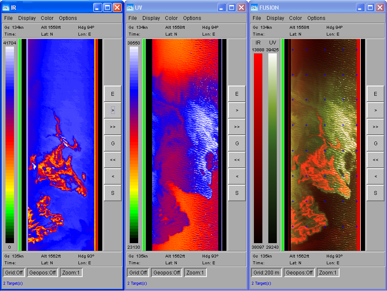
Task: Click the UV window title bar icon
Action: (130, 8)
